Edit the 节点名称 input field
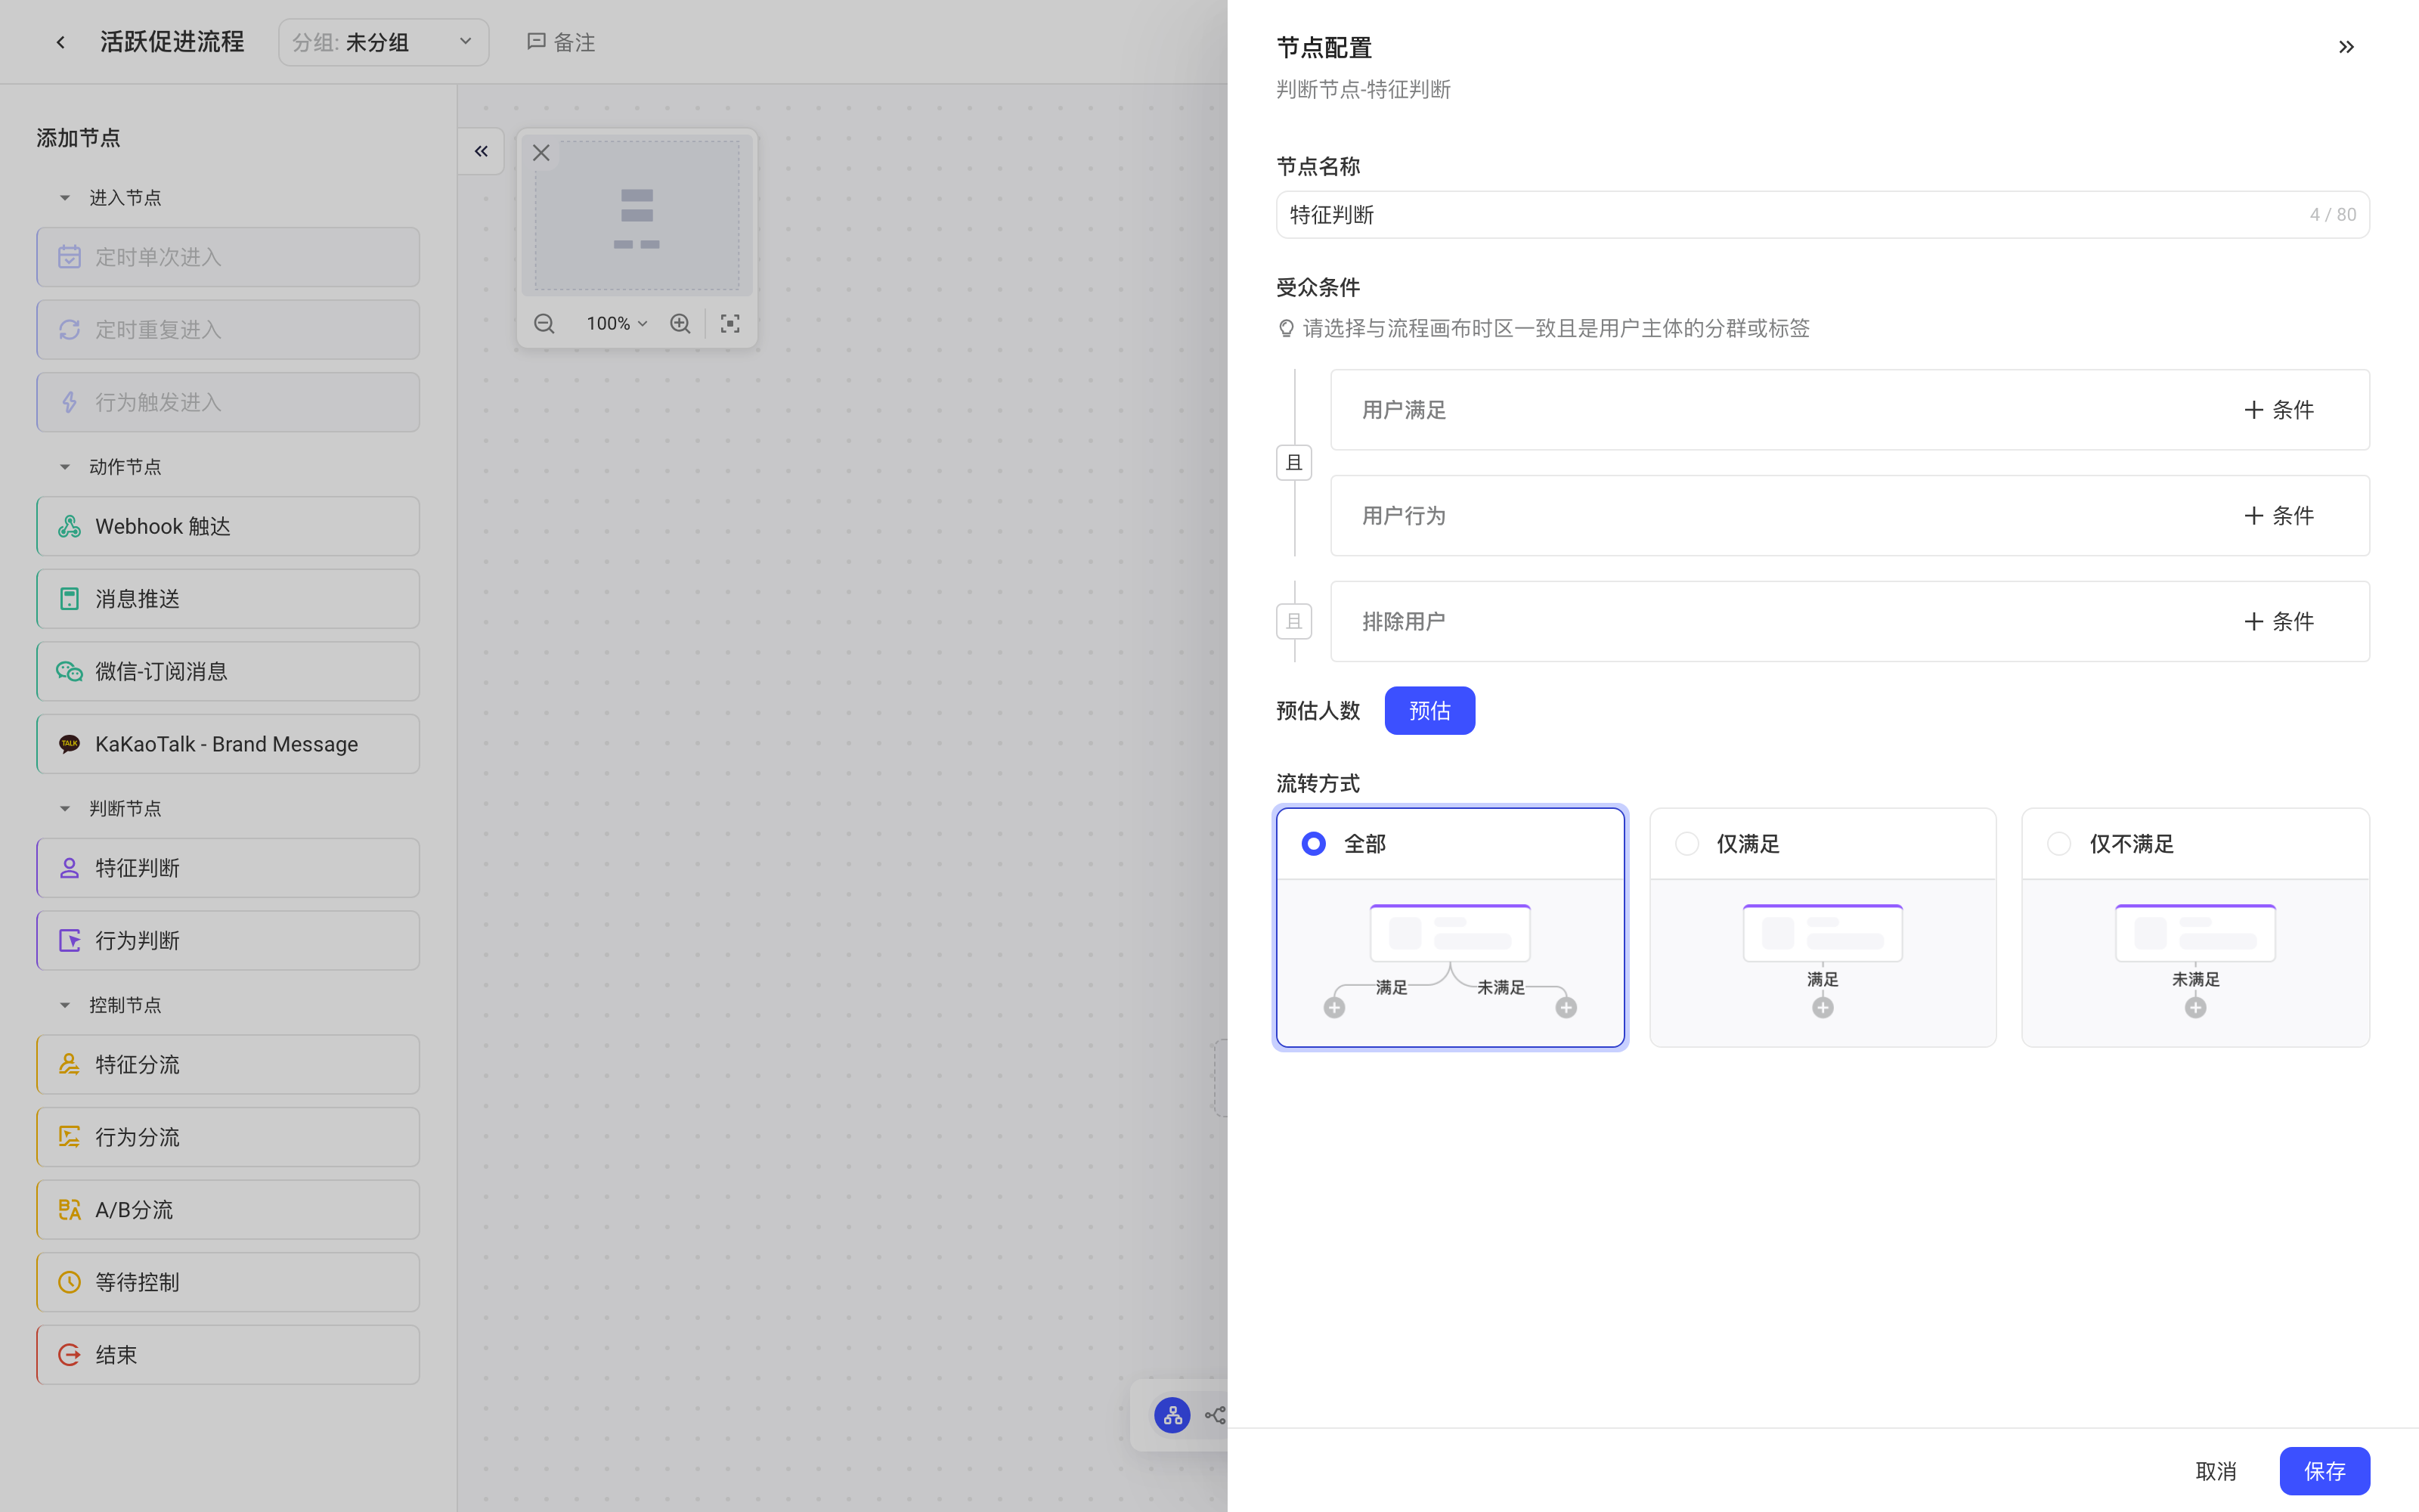The width and height of the screenshot is (2419, 1512). 1823,215
